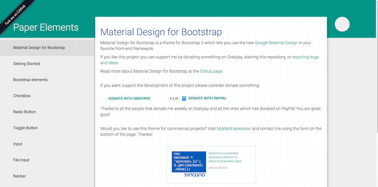Click the Fork me on GitHub ribbon
This screenshot has width=378, height=187.
(15, 15)
